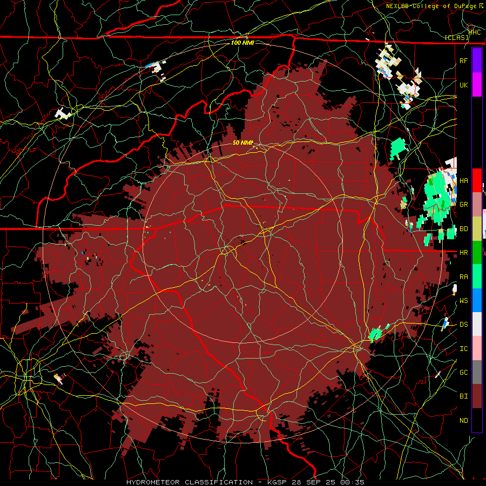
Task: Click the BI legend label
Action: [464, 396]
